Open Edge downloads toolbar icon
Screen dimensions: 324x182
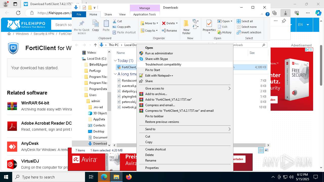click(x=286, y=13)
